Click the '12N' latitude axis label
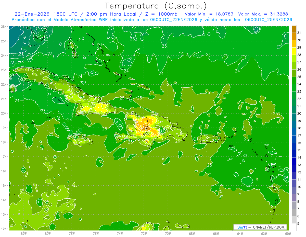306x237 pixels. [4, 229]
